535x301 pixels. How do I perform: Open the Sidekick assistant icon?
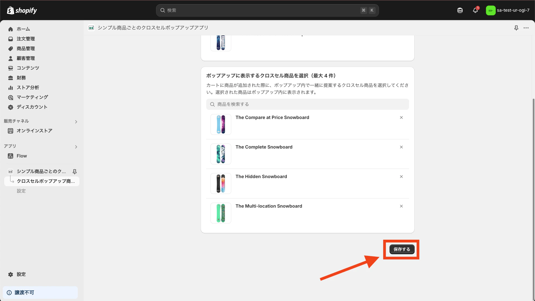460,10
